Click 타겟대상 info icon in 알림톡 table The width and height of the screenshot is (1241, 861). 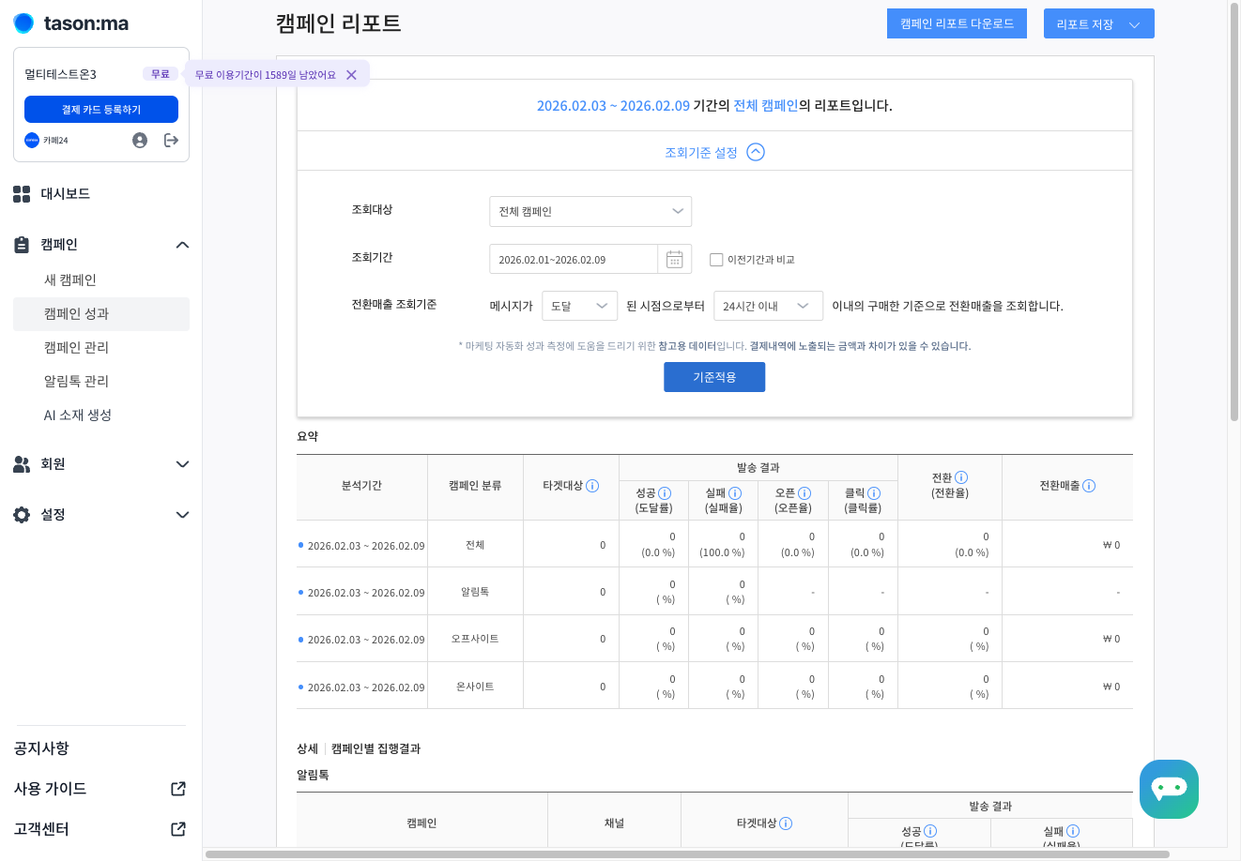(x=786, y=823)
